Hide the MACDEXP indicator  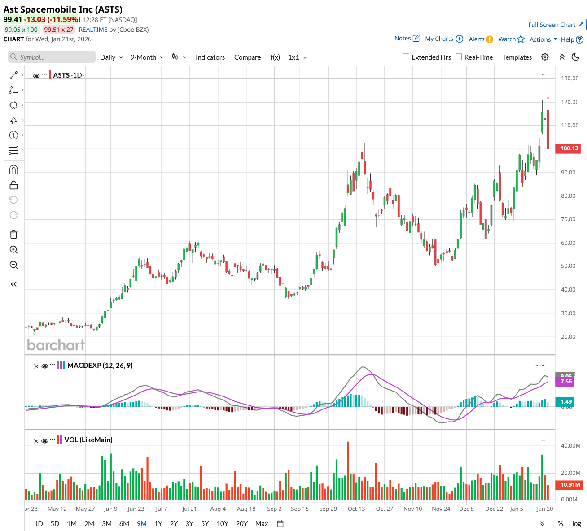[44, 366]
